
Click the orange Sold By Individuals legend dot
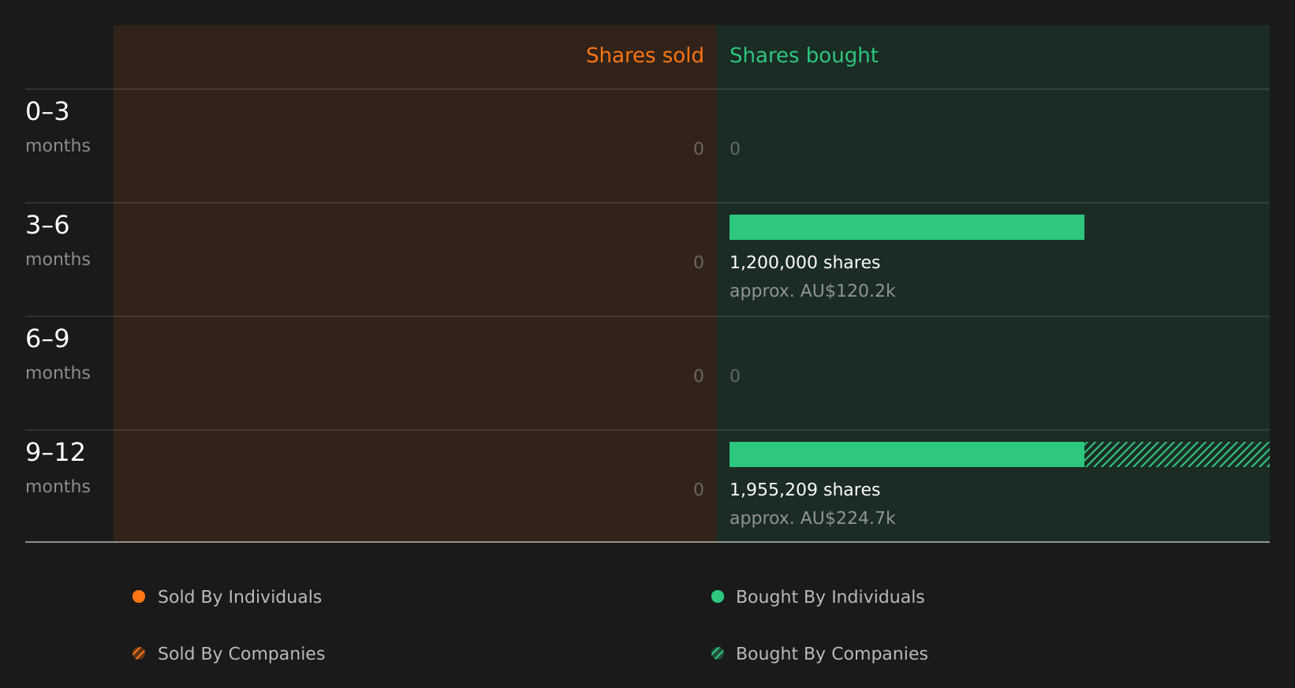pos(139,596)
